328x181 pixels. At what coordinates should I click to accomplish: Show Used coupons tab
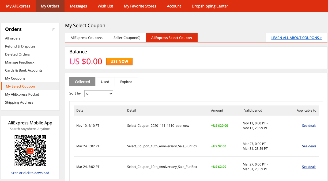(105, 82)
